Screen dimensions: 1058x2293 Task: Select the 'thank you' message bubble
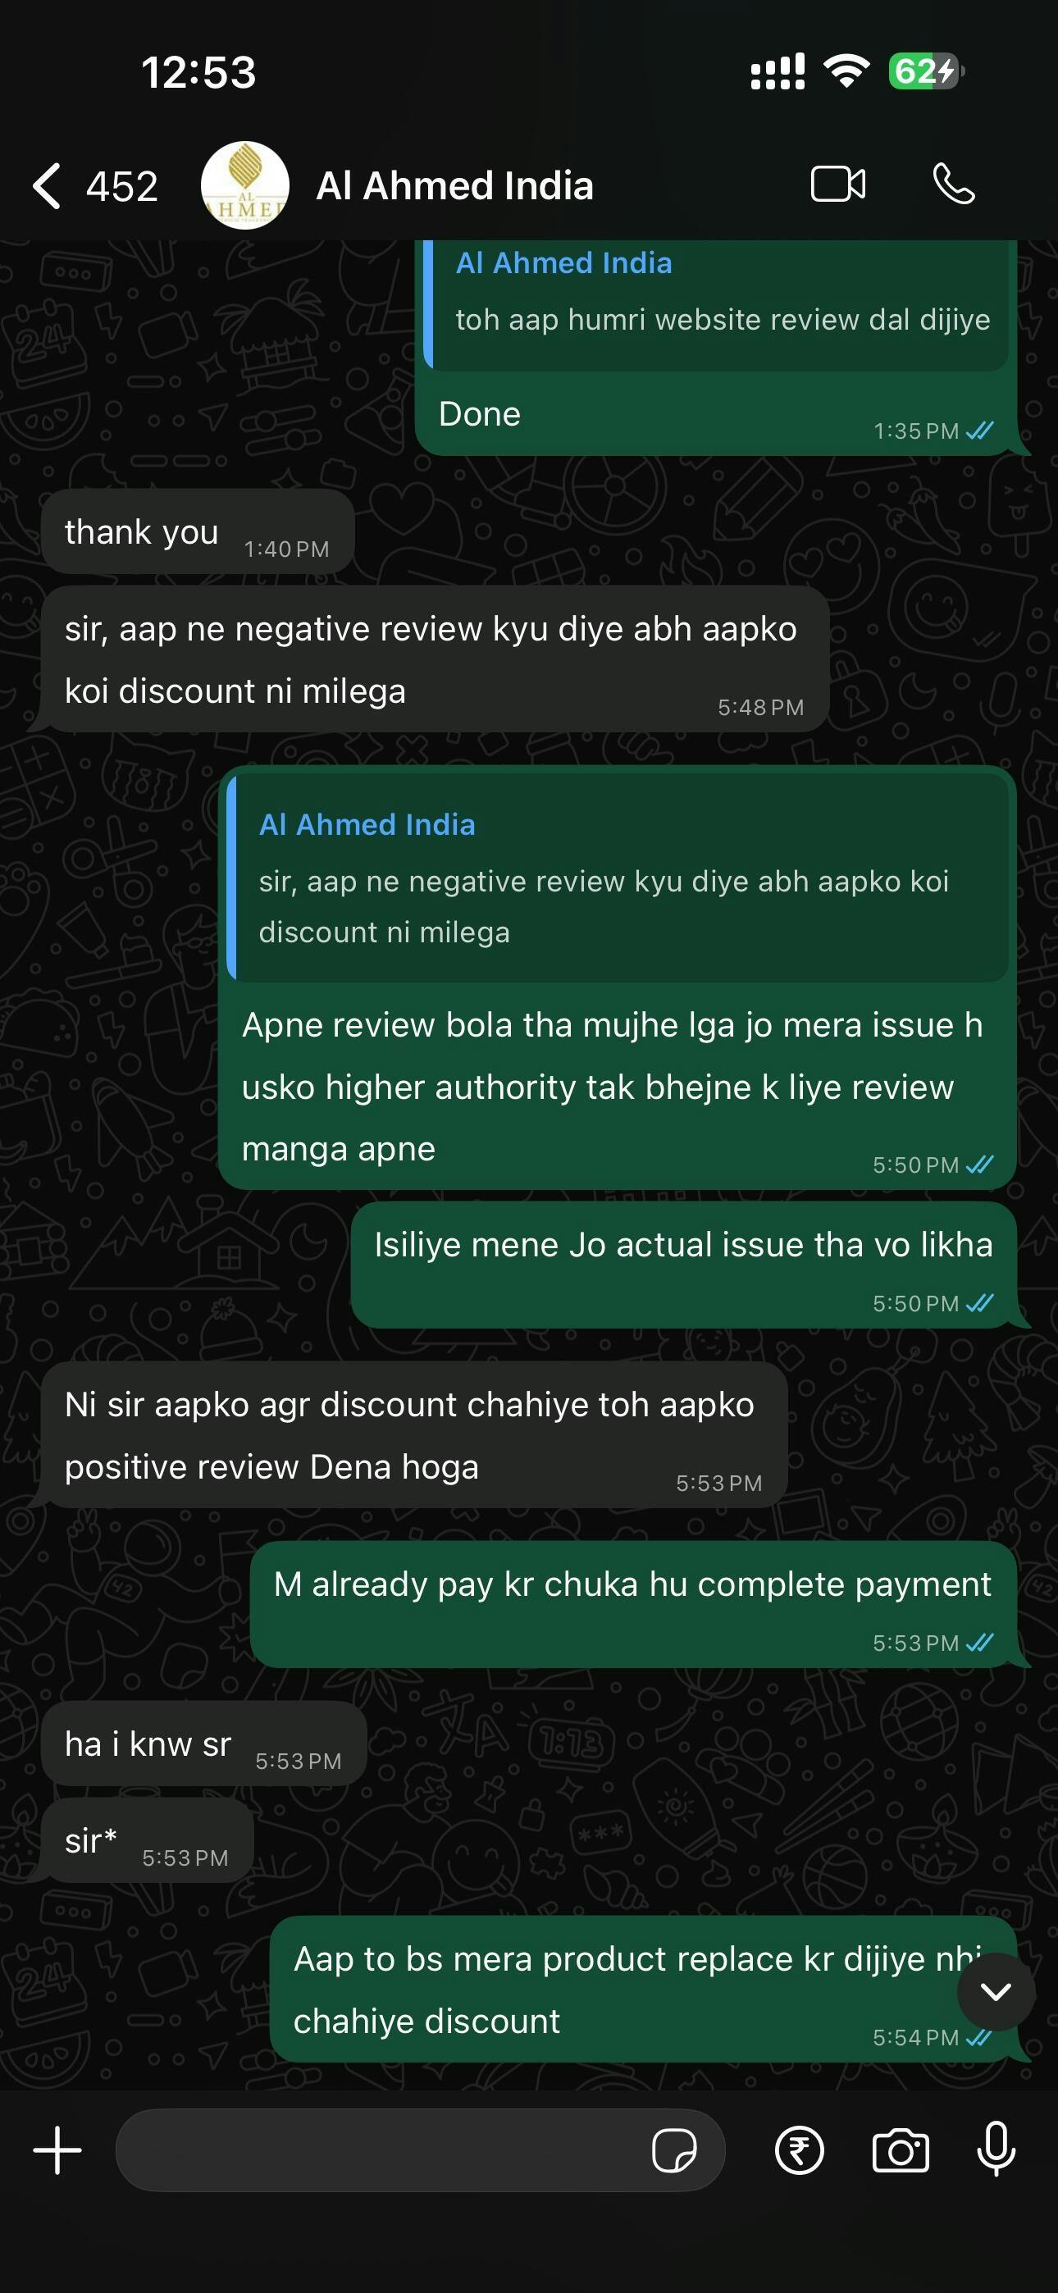pyautogui.click(x=198, y=531)
